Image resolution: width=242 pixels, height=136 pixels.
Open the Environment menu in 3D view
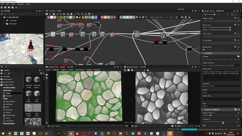click(80, 70)
